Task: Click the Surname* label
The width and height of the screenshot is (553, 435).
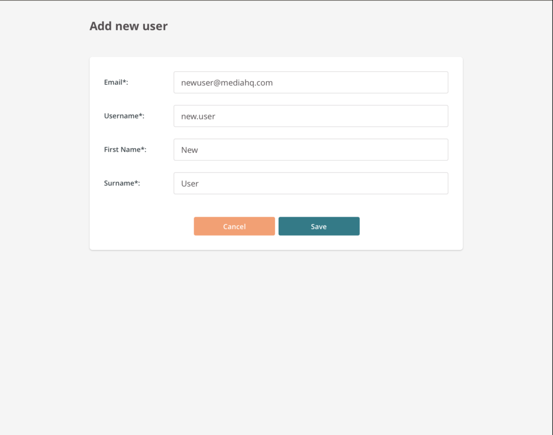Action: click(122, 183)
